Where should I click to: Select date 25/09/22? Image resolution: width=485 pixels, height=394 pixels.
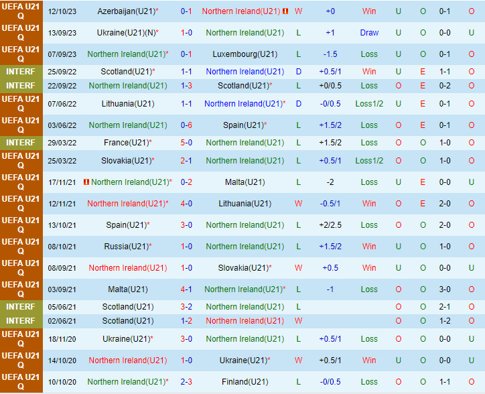pyautogui.click(x=62, y=72)
